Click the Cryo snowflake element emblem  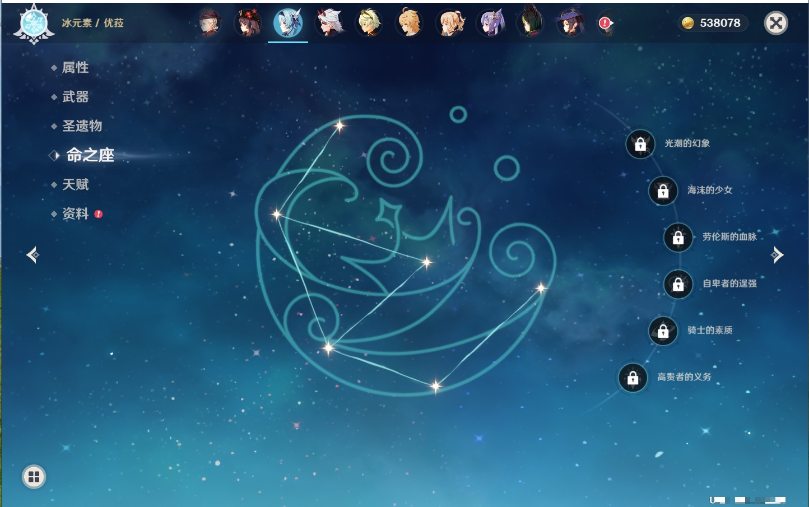point(34,24)
